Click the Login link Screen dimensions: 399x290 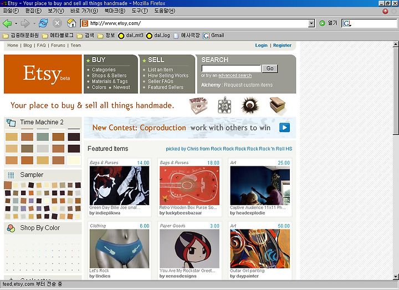click(x=261, y=45)
